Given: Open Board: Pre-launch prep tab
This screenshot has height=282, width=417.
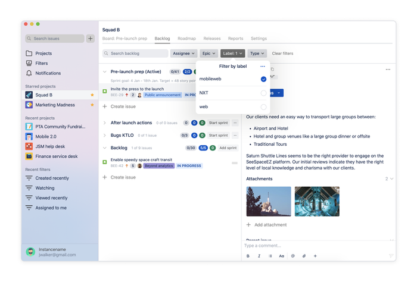Looking at the screenshot, I should 125,39.
